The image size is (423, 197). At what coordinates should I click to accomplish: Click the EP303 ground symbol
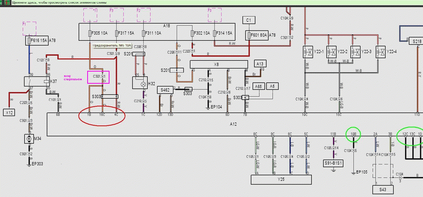[x=29, y=164]
